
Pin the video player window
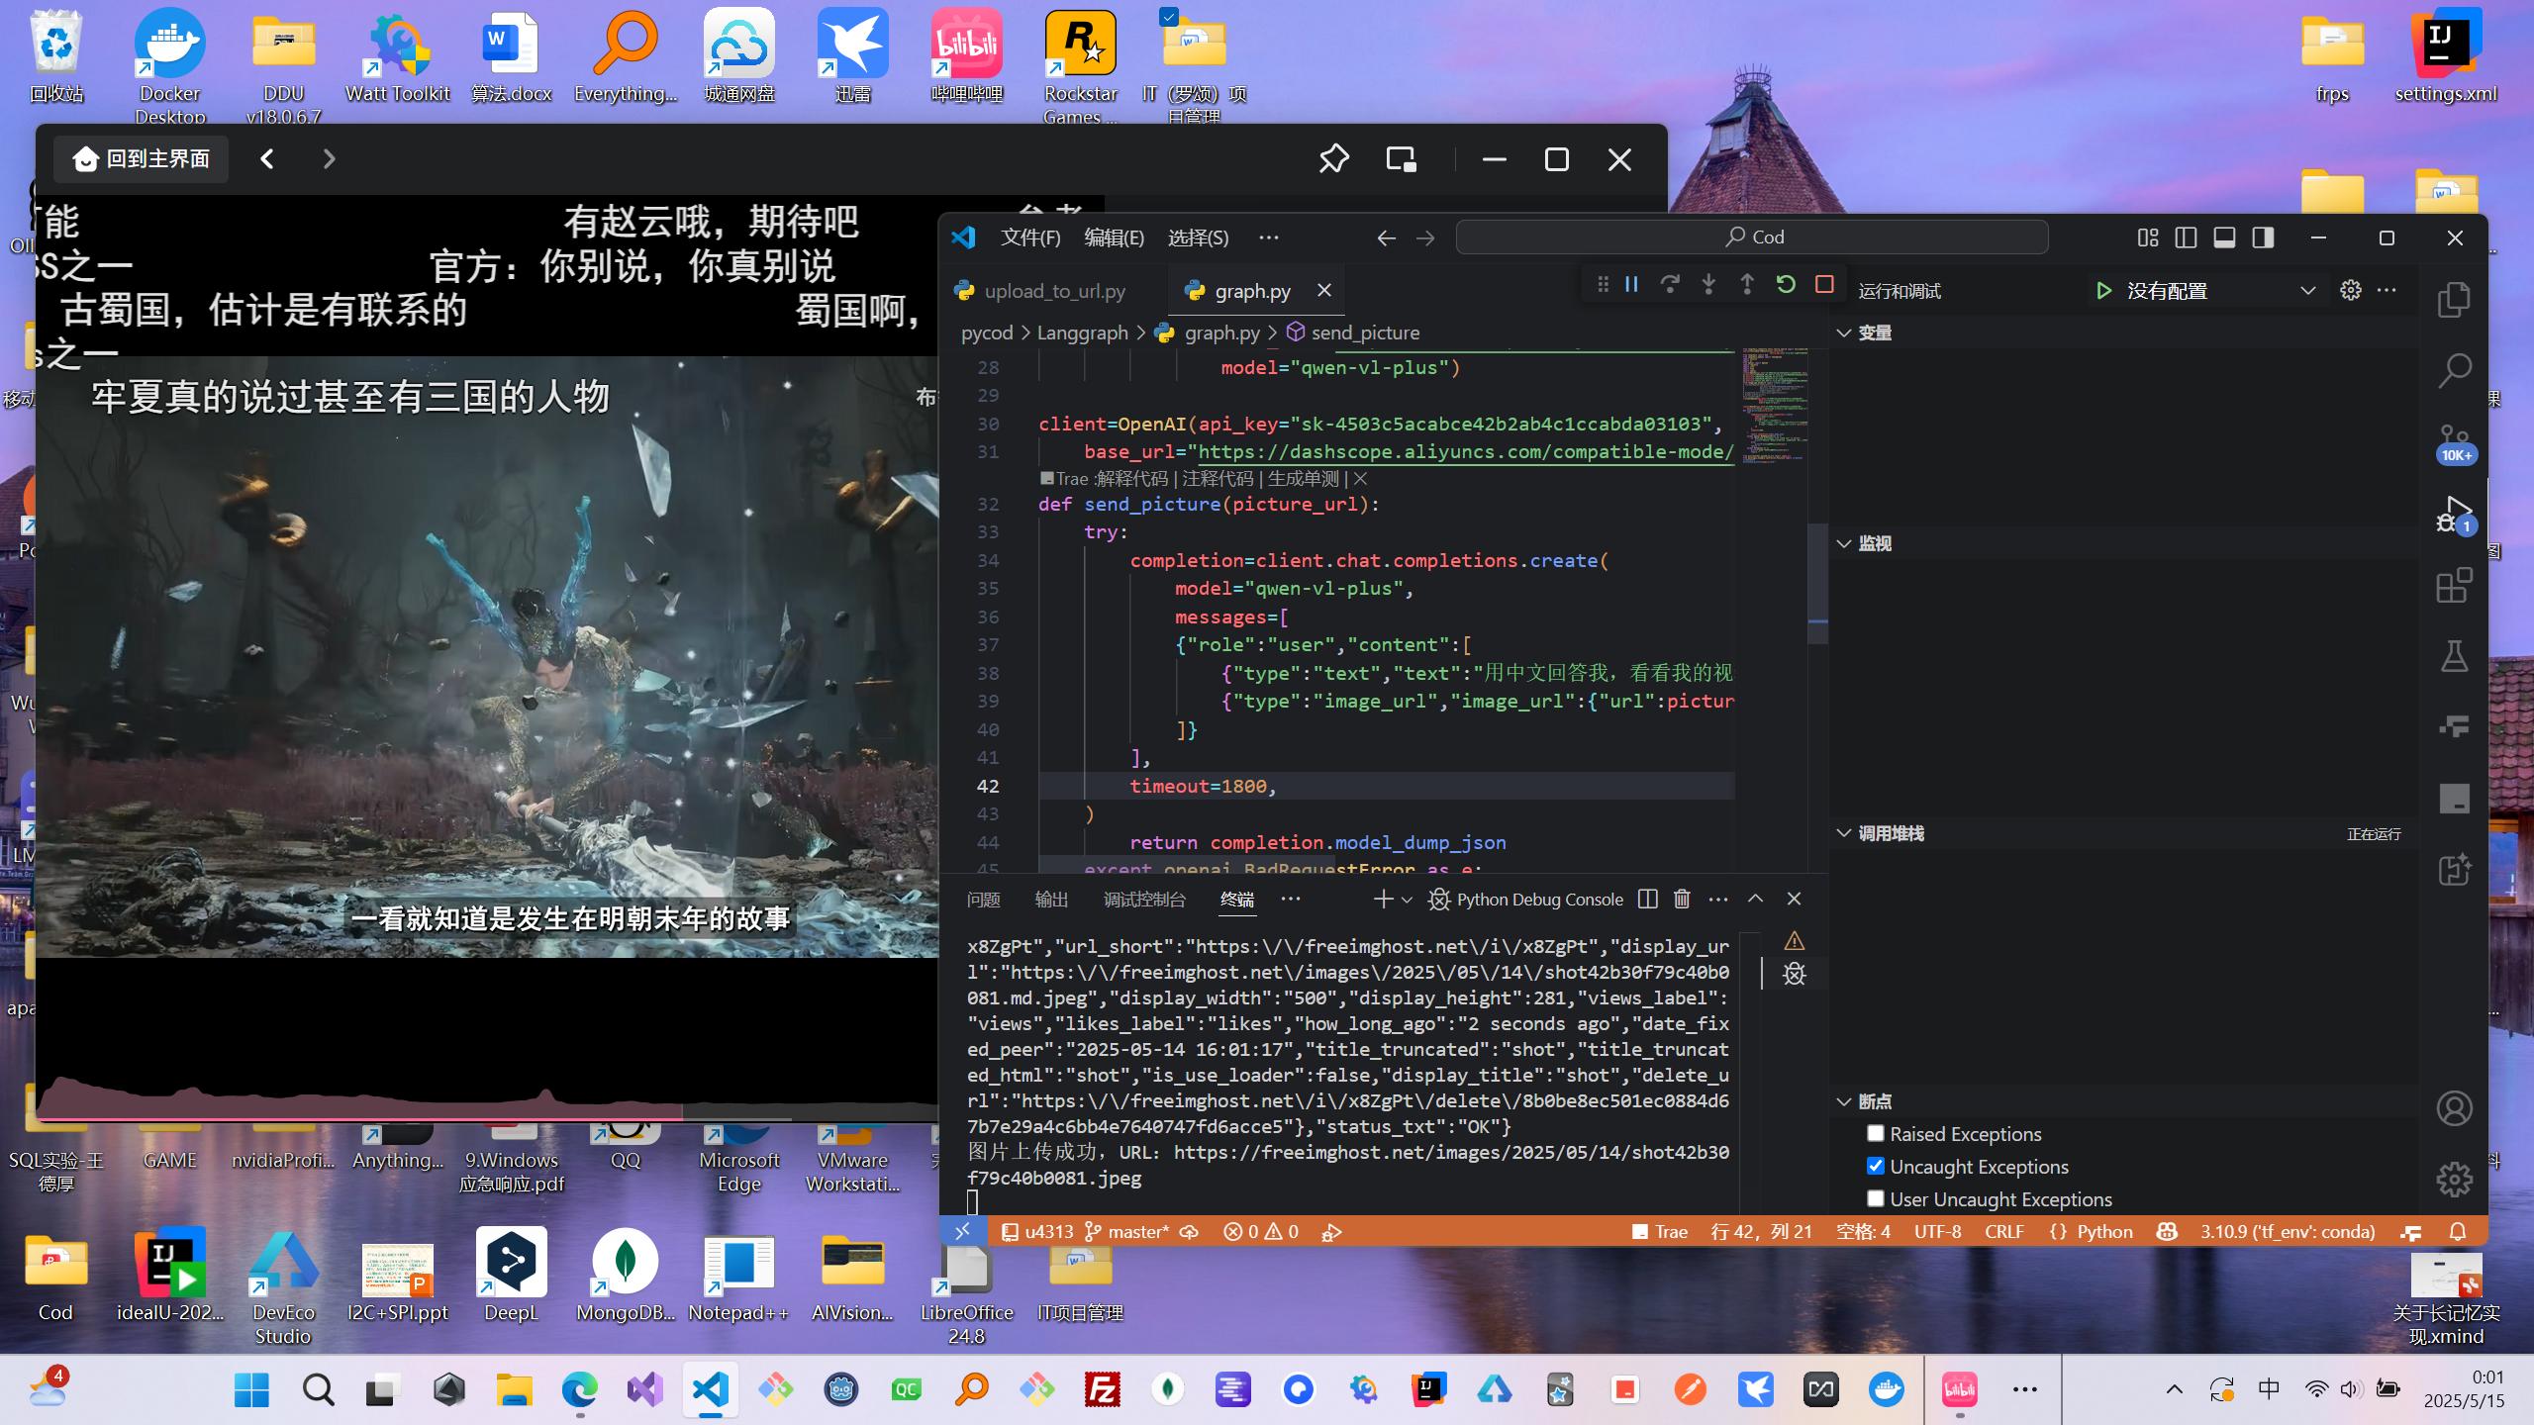[1333, 159]
